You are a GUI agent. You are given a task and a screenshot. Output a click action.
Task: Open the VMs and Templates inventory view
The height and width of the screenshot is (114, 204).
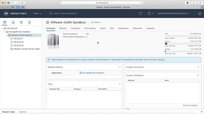tap(13, 22)
